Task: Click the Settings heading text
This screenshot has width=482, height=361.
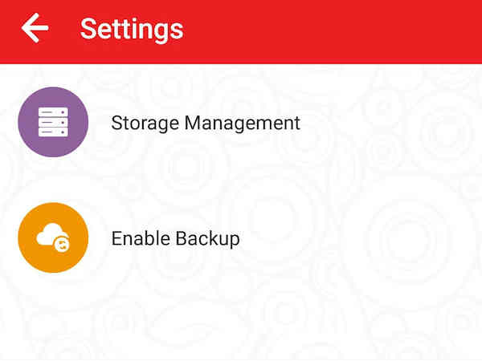Action: pos(132,29)
